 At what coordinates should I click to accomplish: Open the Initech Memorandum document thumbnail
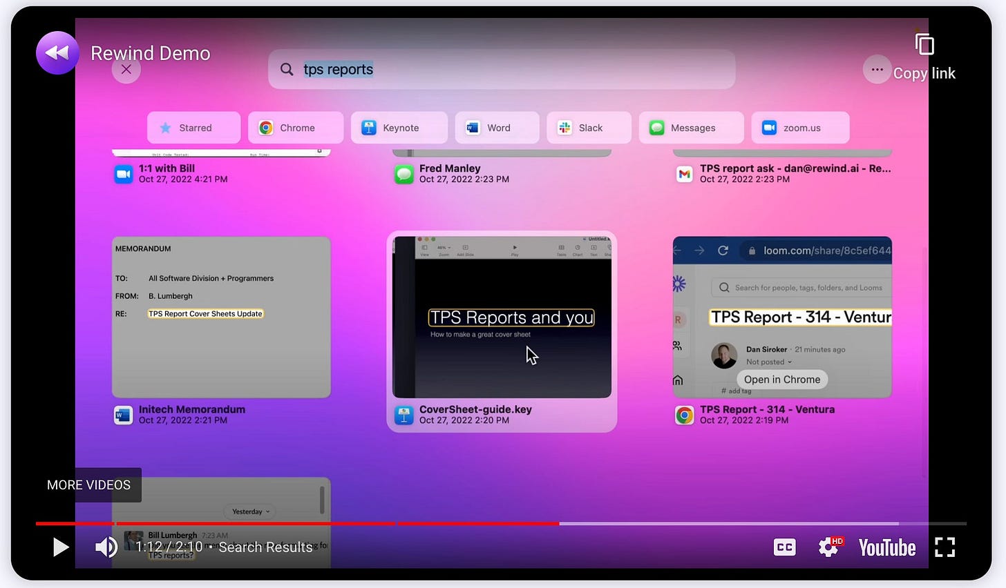221,317
